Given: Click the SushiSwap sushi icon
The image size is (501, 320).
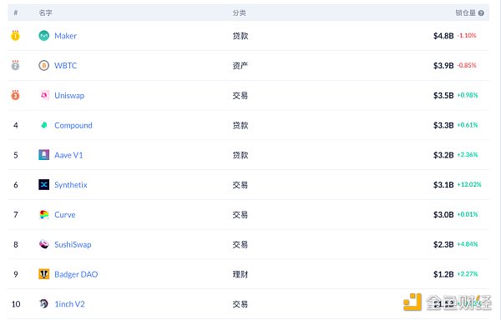Looking at the screenshot, I should 43,244.
